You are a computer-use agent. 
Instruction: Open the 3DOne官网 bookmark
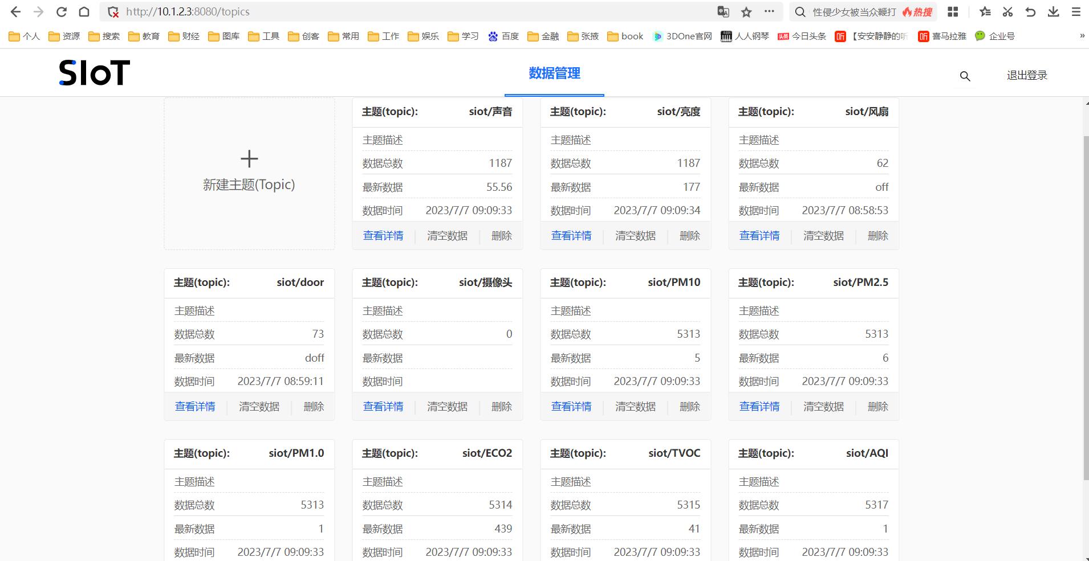682,36
